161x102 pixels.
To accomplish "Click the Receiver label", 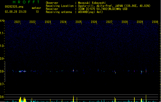I will (52, 9).
